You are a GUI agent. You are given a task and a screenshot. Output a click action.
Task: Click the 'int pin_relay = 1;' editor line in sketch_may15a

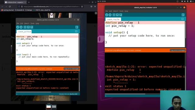[120, 26]
